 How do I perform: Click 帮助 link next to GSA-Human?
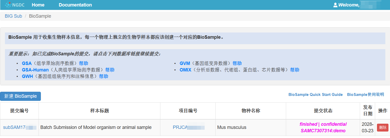[110, 70]
